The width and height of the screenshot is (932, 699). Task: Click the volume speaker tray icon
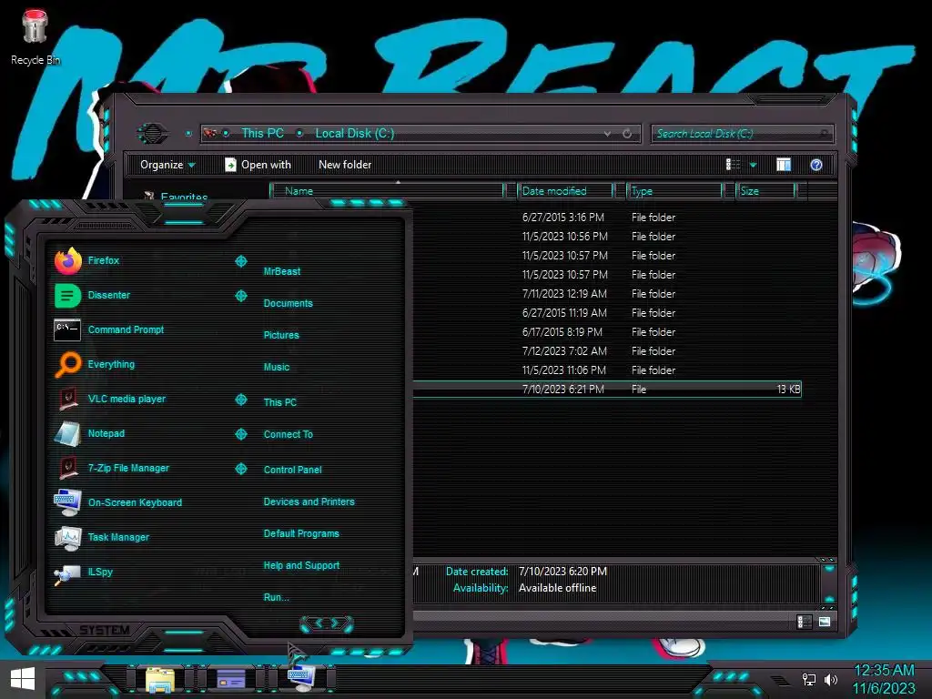(x=831, y=679)
